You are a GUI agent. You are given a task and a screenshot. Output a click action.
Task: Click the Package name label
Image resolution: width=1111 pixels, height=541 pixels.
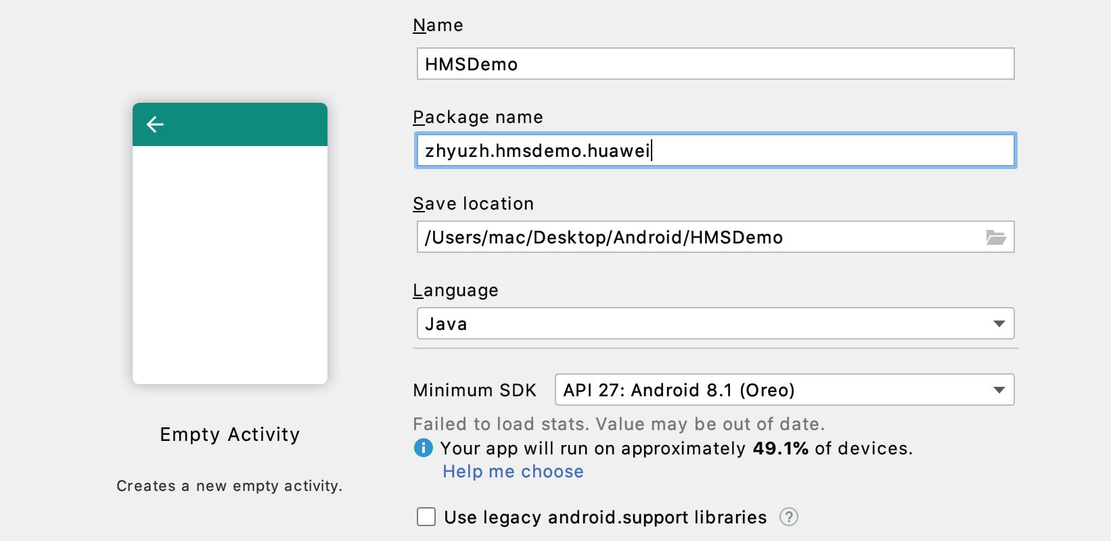coord(478,118)
